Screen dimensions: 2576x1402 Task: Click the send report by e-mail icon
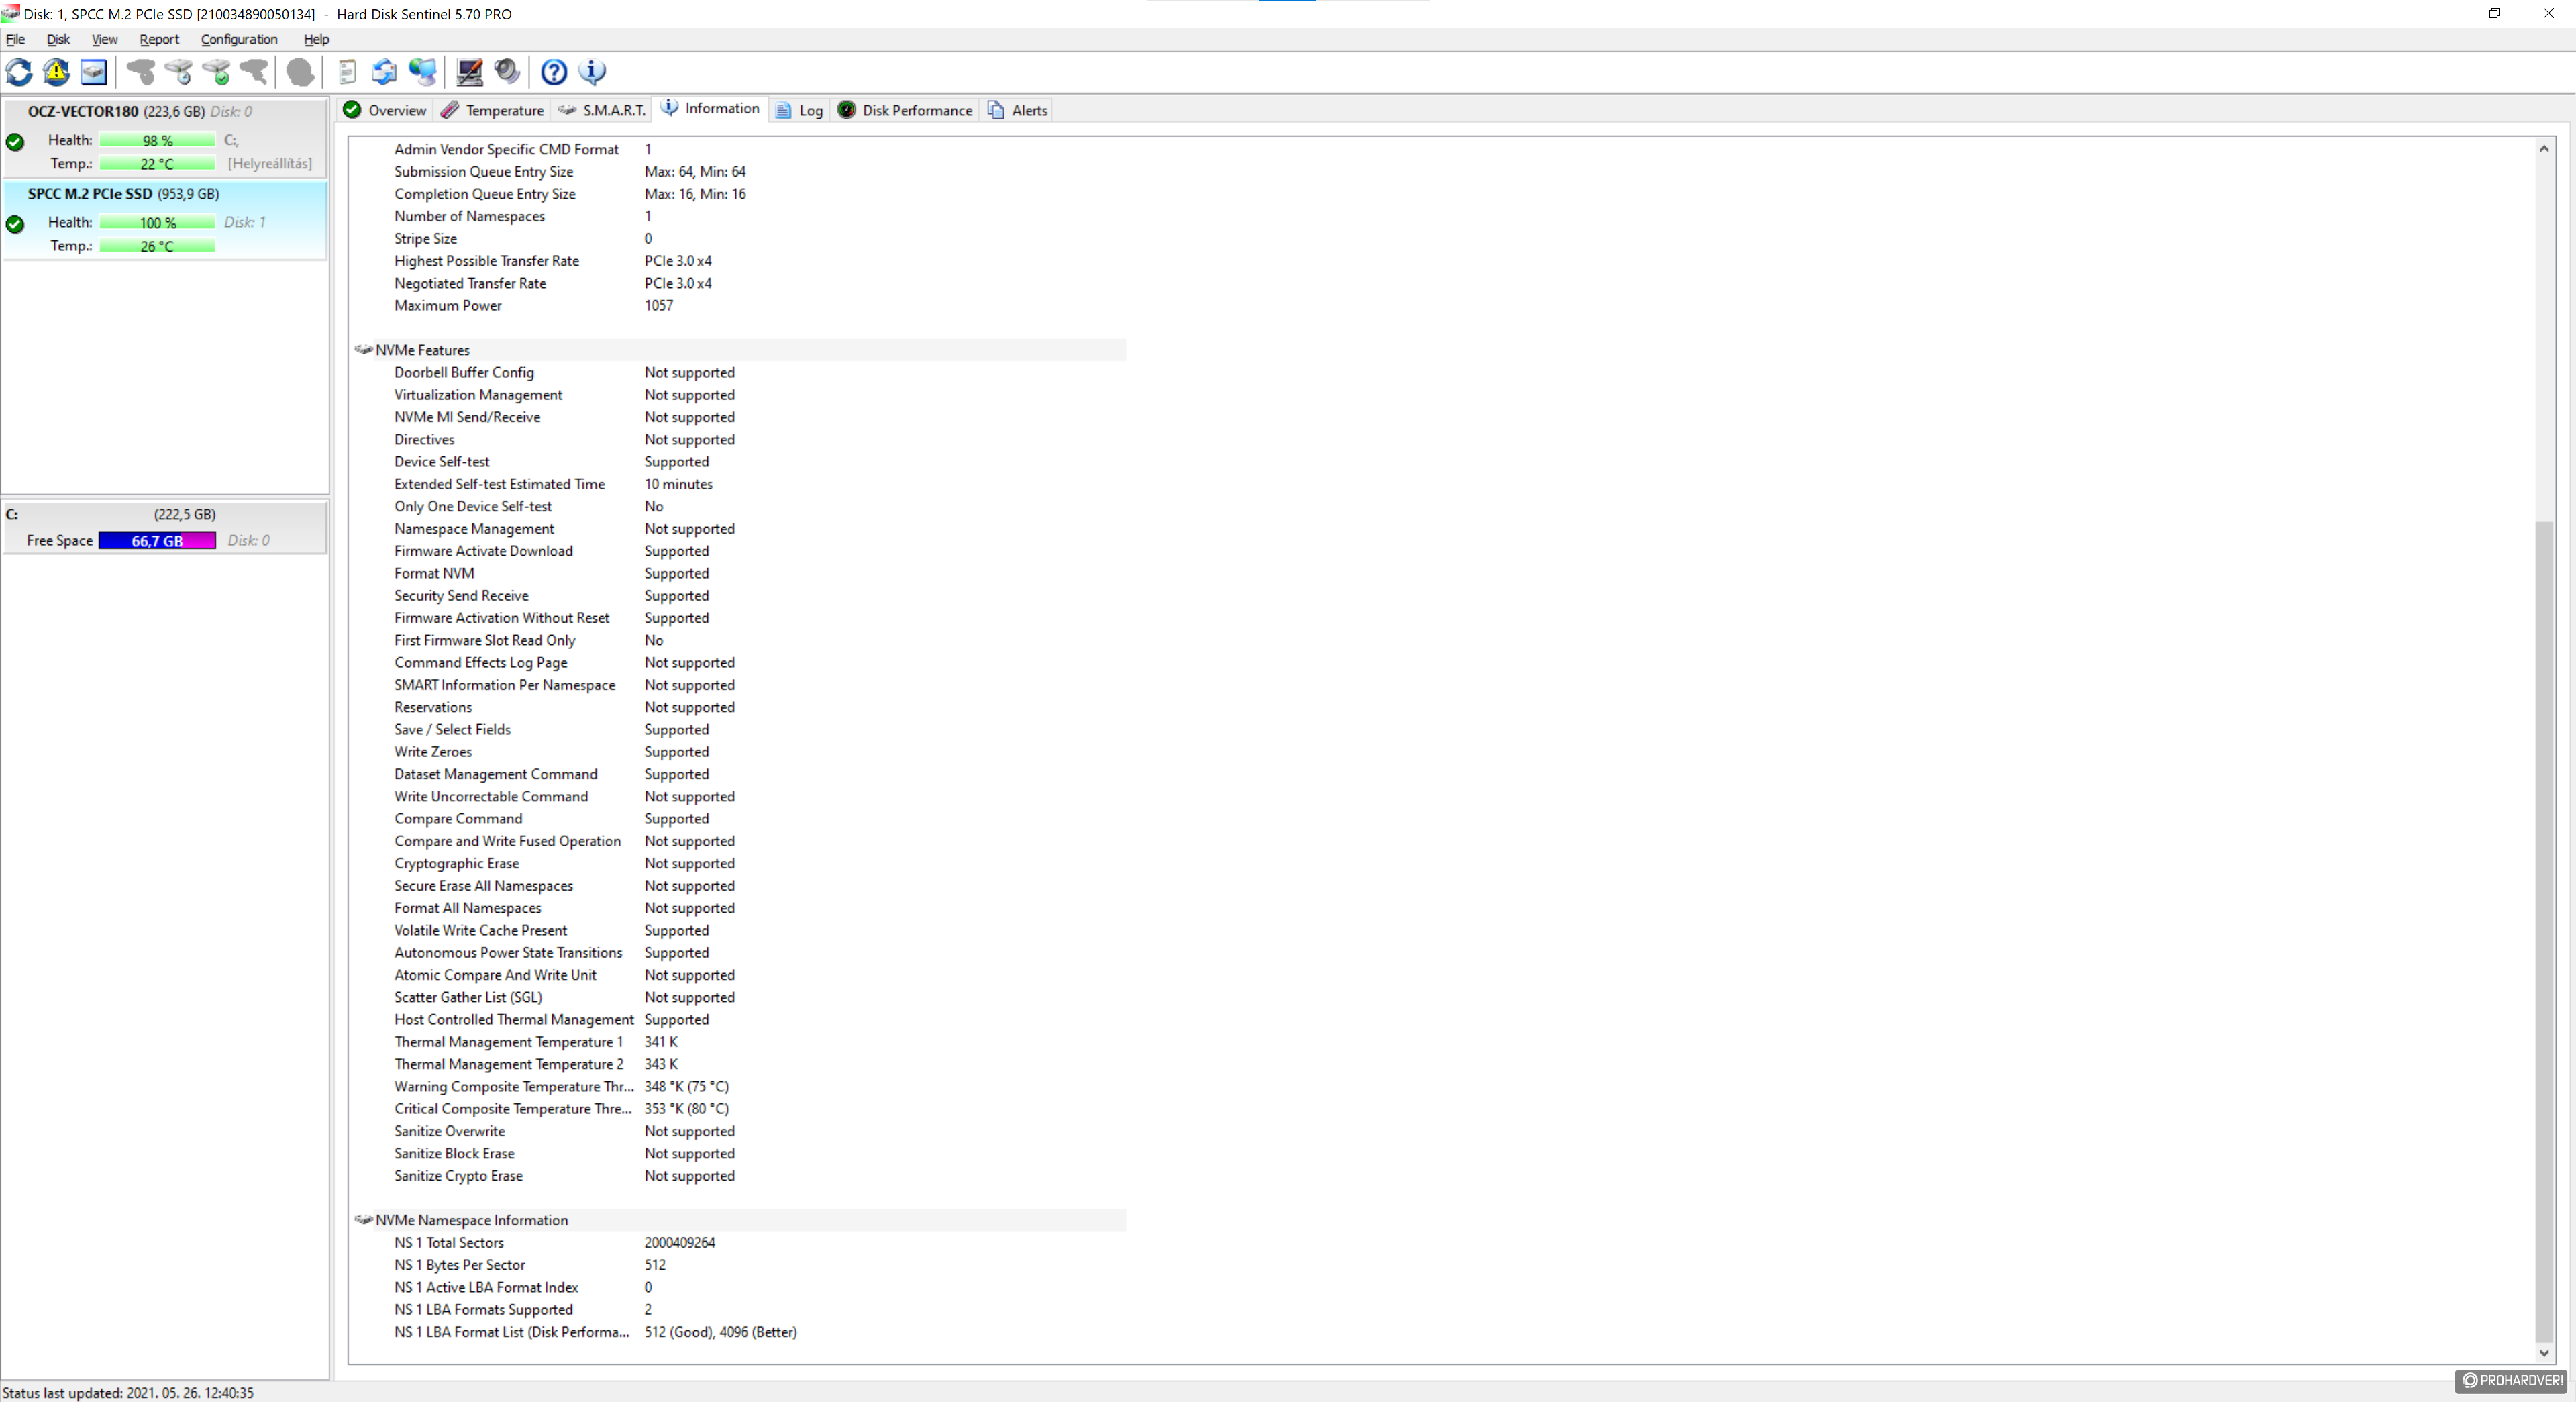(384, 72)
